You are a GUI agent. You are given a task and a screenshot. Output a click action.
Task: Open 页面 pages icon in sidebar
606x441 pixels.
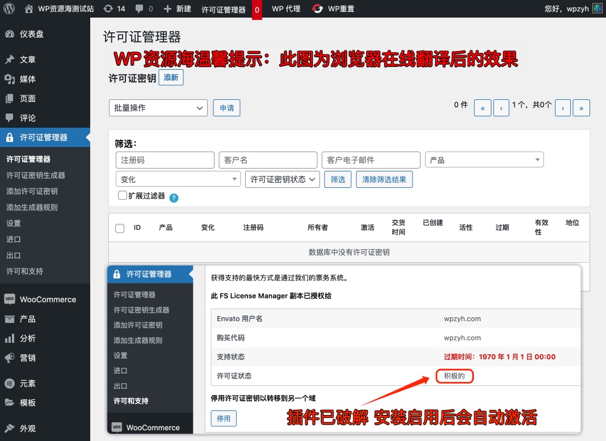(x=10, y=99)
